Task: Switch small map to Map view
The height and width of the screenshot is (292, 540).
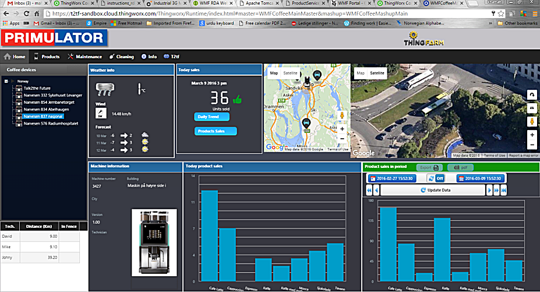Action: point(274,73)
